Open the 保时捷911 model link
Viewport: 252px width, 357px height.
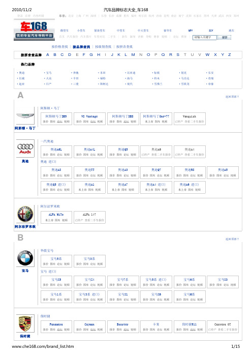(x=190, y=324)
